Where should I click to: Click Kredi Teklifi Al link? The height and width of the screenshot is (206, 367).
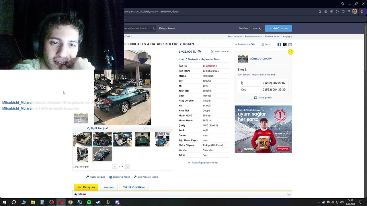[220, 51]
